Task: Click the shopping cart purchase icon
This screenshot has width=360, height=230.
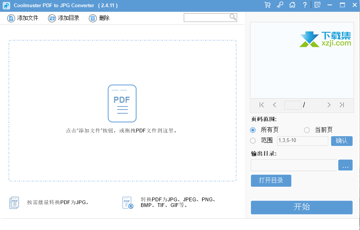Action: [x=267, y=5]
